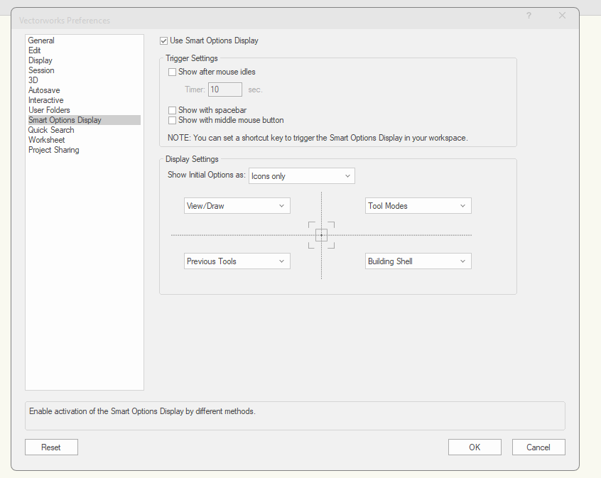This screenshot has width=601, height=478.
Task: Enable Show with spacebar option
Action: tap(172, 111)
